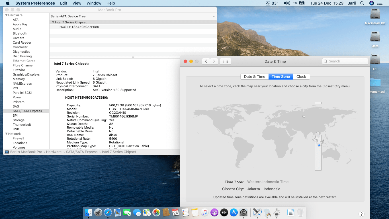389x219 pixels.
Task: Collapse the Network sidebar category
Action: (6, 134)
